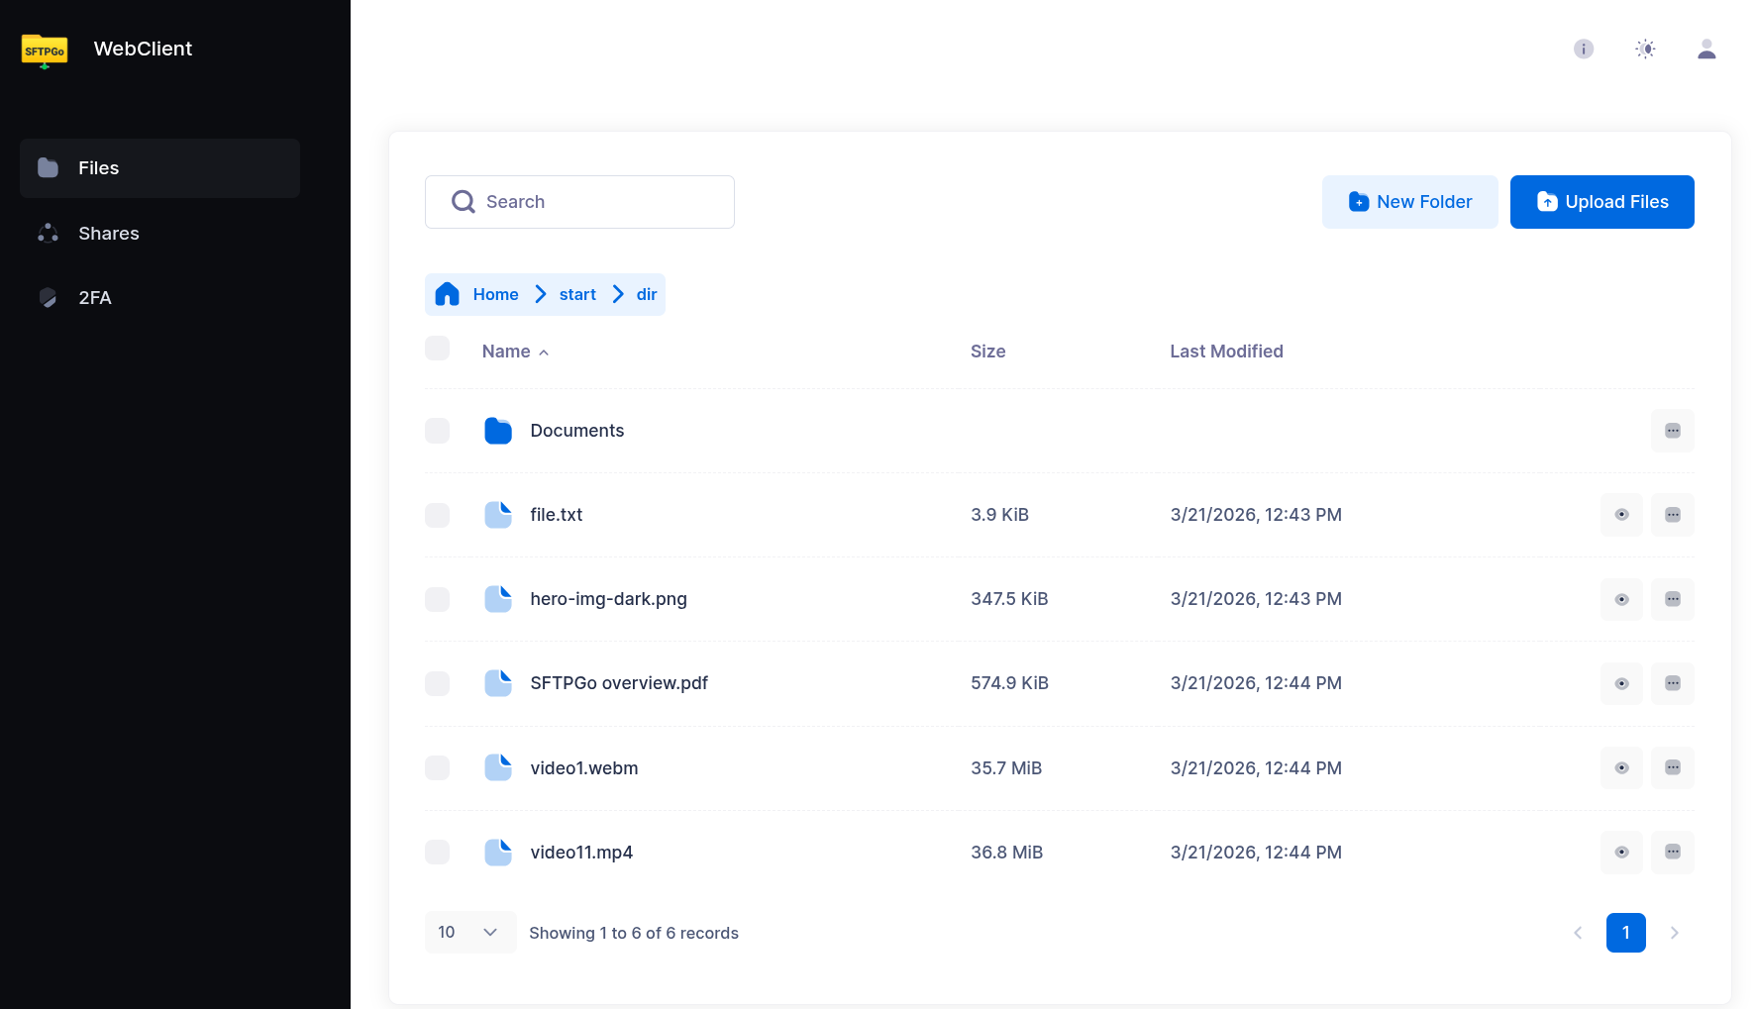
Task: Click the file.txt file icon
Action: pyautogui.click(x=498, y=515)
